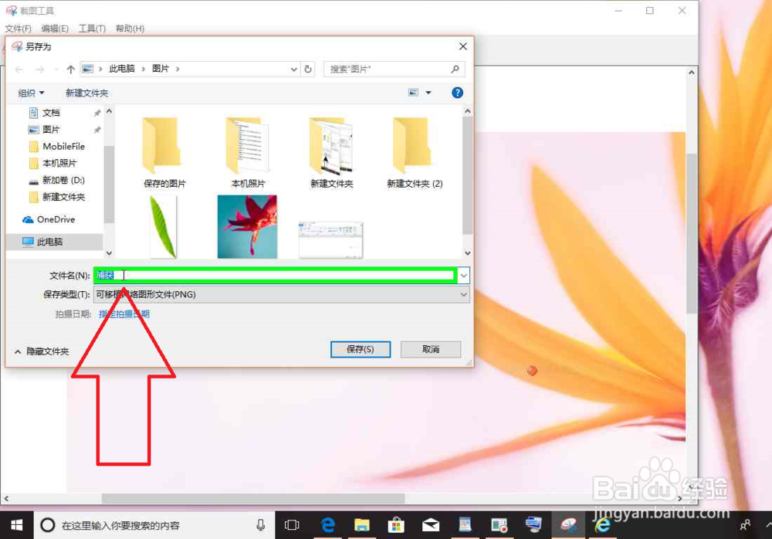Open the 编辑(E) menu
Image resolution: width=772 pixels, height=539 pixels.
pyautogui.click(x=54, y=28)
